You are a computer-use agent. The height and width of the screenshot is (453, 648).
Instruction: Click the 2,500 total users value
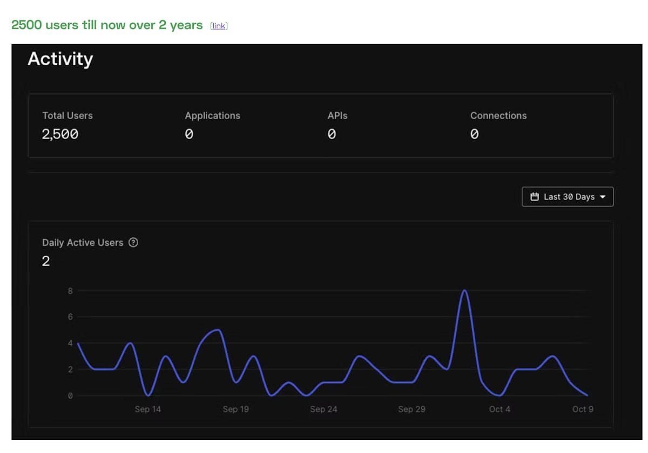(60, 134)
